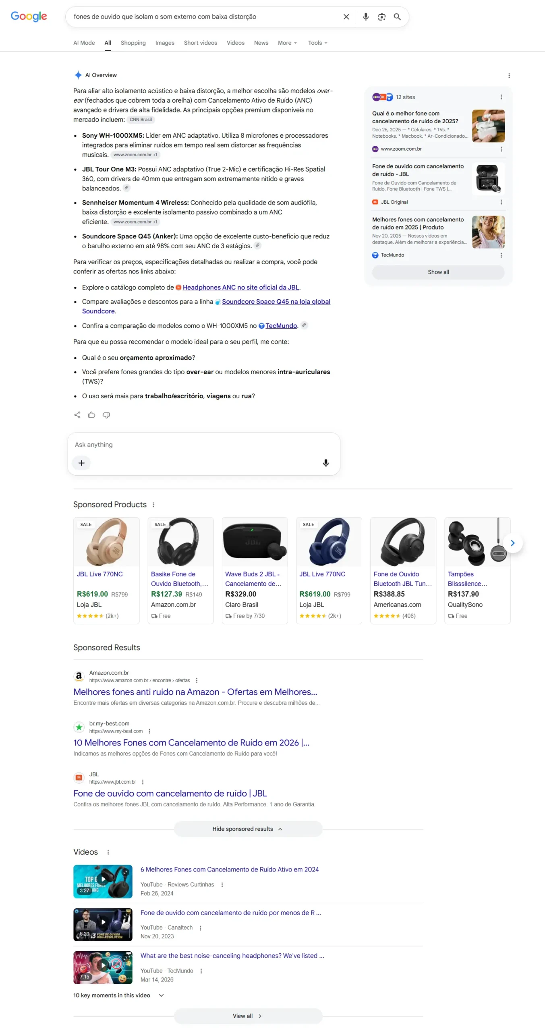545x1031 pixels.
Task: Open the Videos section three-dot menu
Action: pos(108,852)
